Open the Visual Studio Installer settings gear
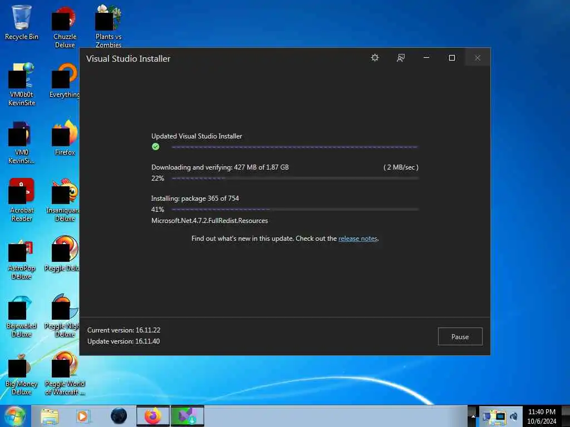This screenshot has width=570, height=427. [x=375, y=58]
